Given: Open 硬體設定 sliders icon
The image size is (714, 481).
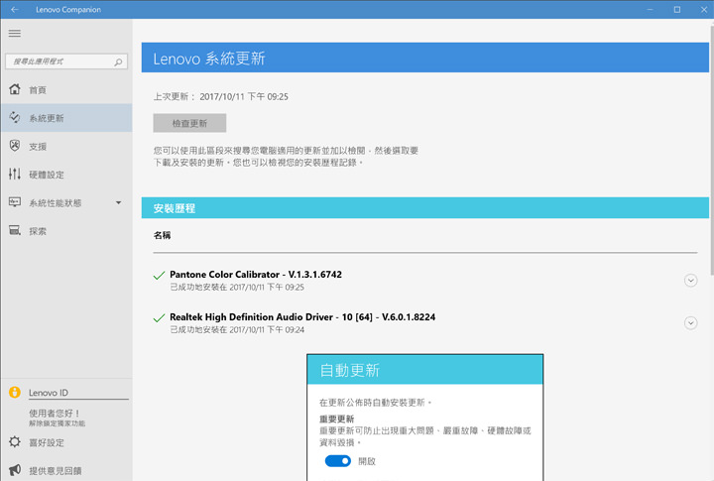Looking at the screenshot, I should click(14, 175).
